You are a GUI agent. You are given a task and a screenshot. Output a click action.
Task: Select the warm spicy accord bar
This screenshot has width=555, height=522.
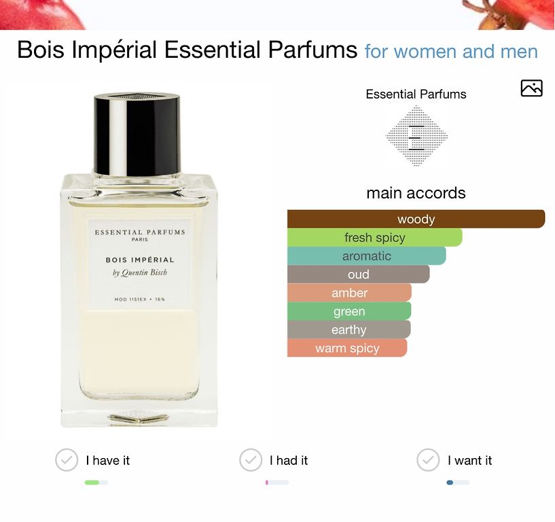pos(347,348)
